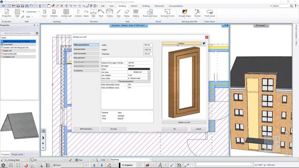Click OK in Window on roof dialog

174,129
